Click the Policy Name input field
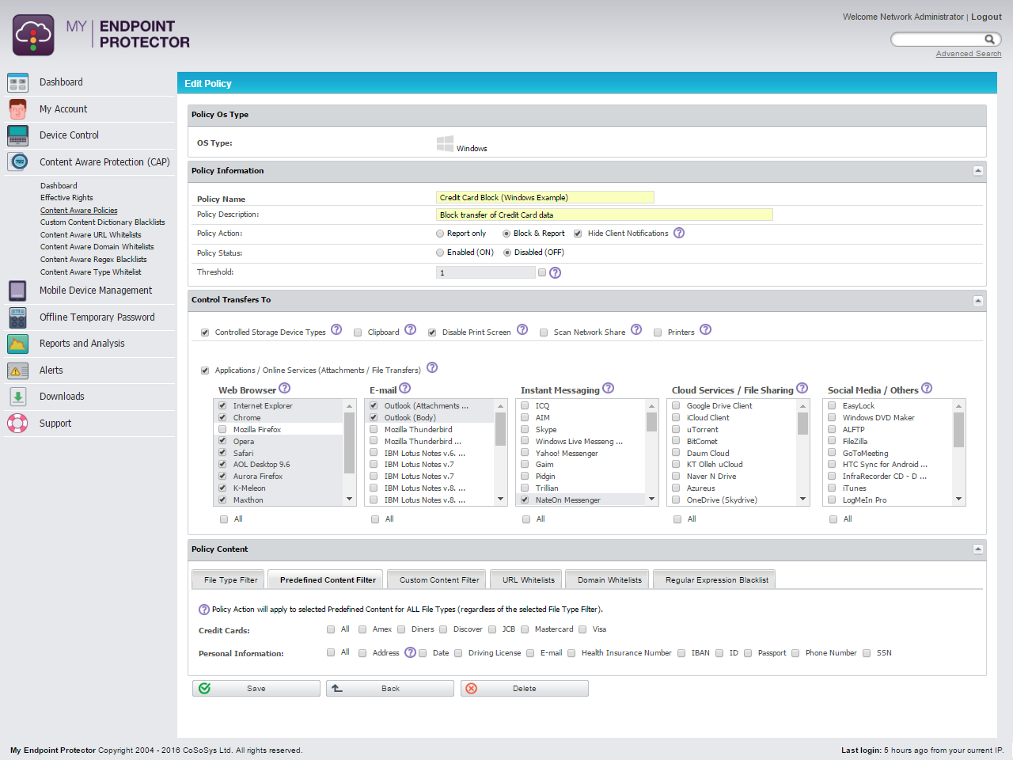The image size is (1013, 760). coord(545,197)
